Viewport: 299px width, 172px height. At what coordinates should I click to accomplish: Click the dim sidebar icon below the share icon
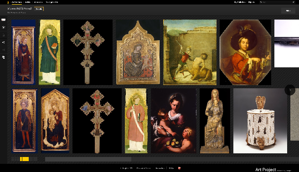(4, 50)
